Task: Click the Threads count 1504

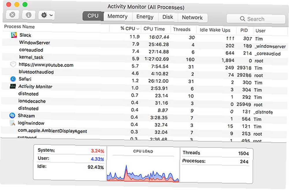Action: (x=243, y=153)
